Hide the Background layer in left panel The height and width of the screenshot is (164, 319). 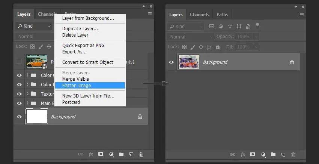pyautogui.click(x=19, y=117)
